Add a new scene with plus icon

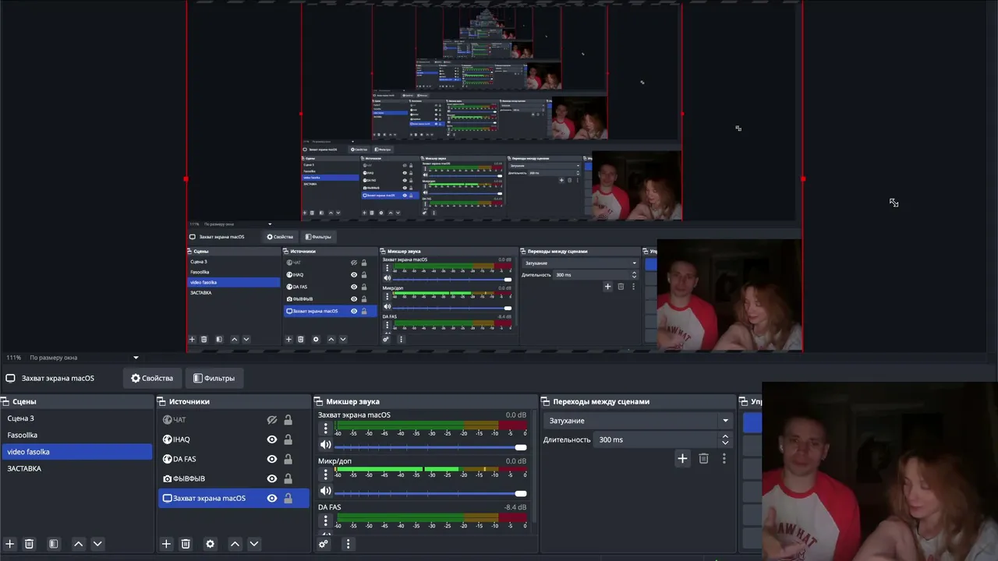pos(9,544)
